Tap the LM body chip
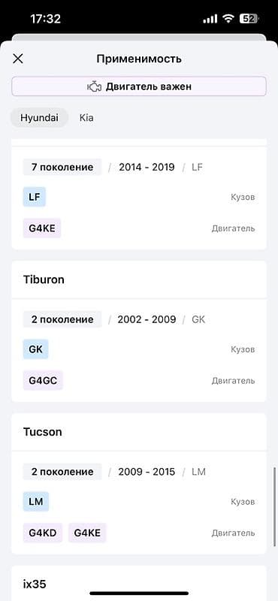 pos(36,501)
